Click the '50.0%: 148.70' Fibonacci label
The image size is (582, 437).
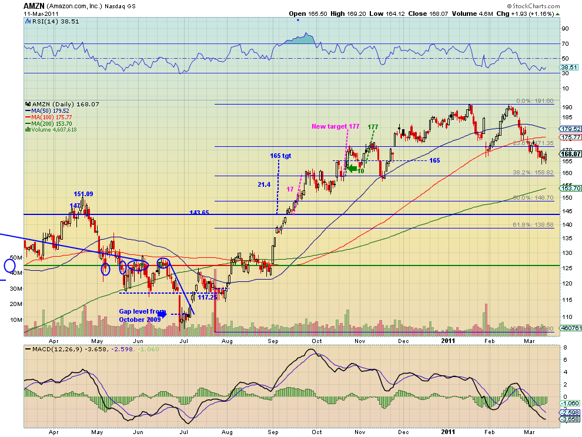click(533, 198)
